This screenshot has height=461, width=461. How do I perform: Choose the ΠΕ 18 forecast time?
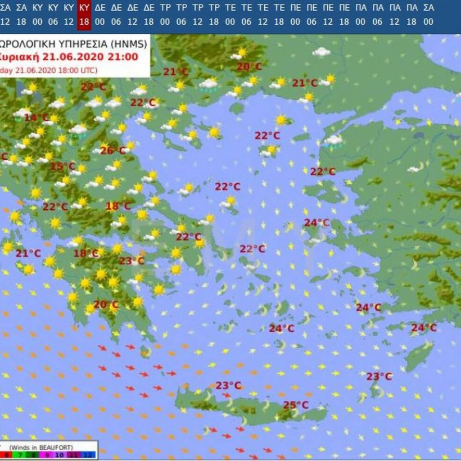click(345, 14)
